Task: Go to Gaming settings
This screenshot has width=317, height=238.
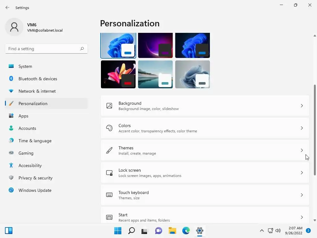Action: (x=46, y=153)
